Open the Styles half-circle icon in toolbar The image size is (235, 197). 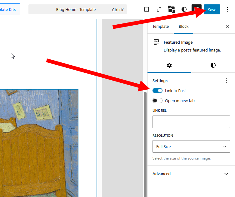point(184,9)
